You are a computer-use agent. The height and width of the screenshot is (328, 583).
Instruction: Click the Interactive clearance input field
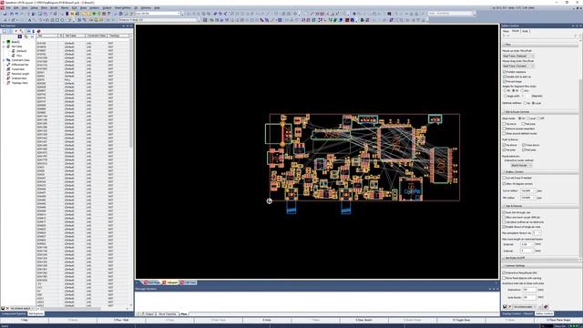[x=529, y=290]
